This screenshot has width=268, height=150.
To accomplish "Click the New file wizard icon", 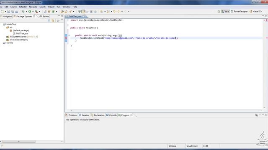I will point(2,11).
